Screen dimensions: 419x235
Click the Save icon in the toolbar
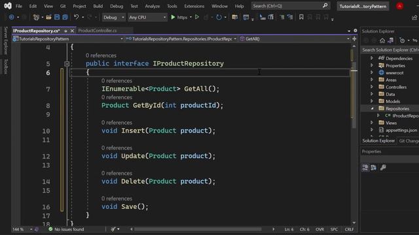pos(57,18)
